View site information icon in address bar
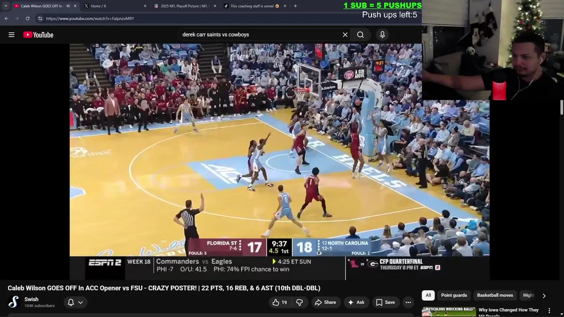This screenshot has width=564, height=317. (x=40, y=18)
